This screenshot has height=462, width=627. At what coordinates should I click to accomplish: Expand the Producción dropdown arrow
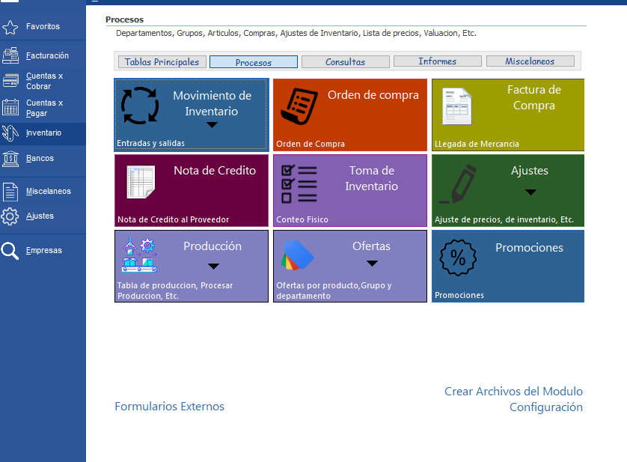click(212, 266)
